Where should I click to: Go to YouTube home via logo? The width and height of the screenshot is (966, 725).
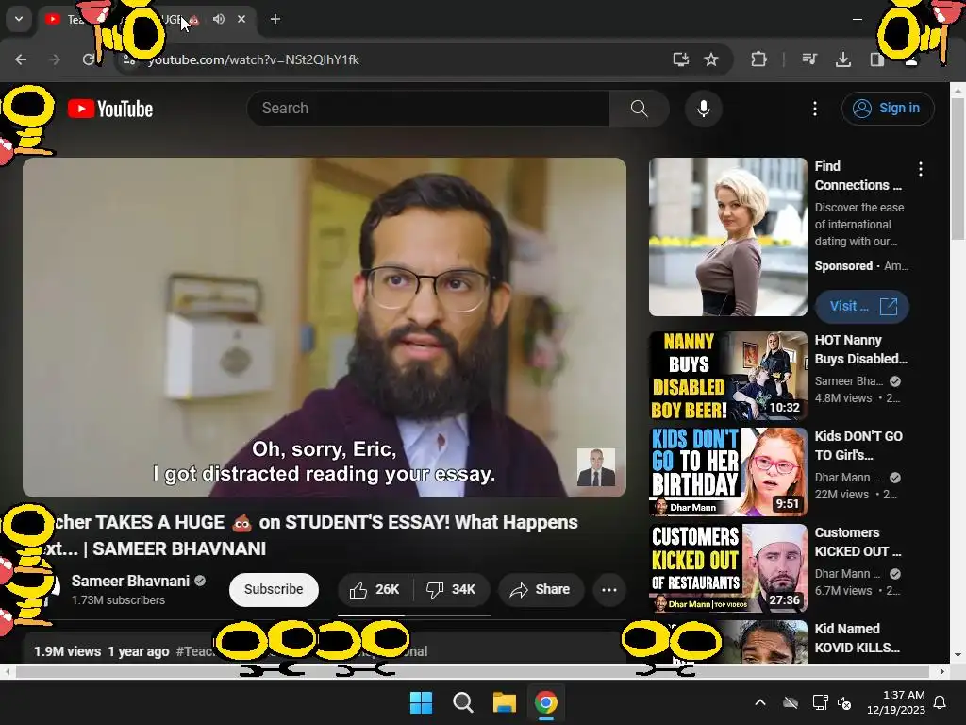[110, 110]
